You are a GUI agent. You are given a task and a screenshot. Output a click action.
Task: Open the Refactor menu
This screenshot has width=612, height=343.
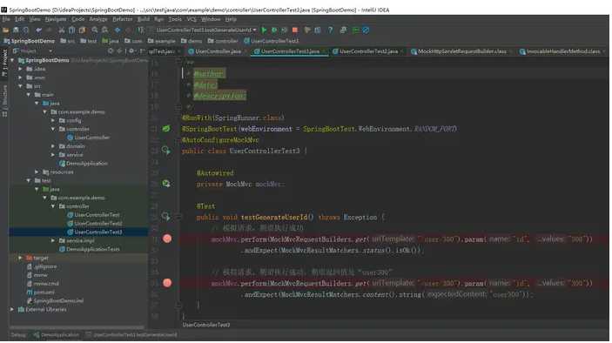pos(123,19)
